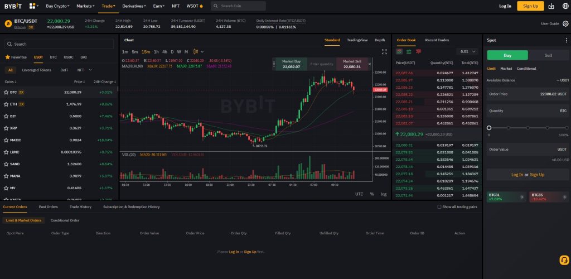
Task: Select the 1h chart interval
Action: pos(156,52)
